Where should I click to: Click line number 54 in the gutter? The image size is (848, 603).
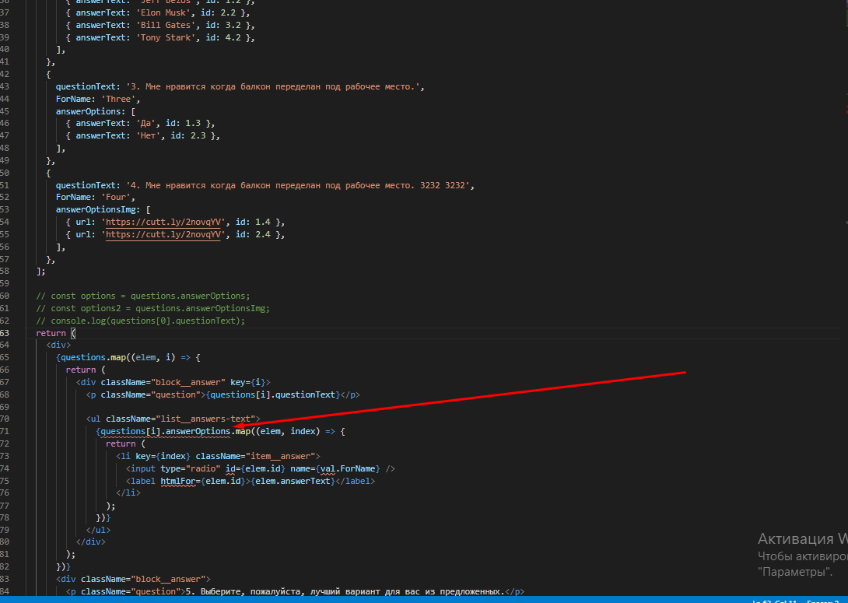(x=5, y=223)
